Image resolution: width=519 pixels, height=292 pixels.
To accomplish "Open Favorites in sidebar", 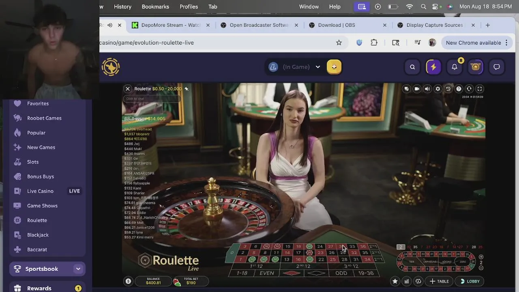I will click(x=47, y=103).
